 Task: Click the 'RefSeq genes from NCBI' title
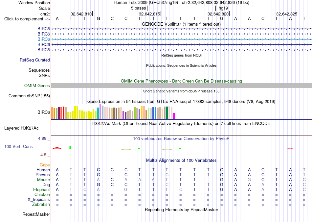(x=181, y=55)
